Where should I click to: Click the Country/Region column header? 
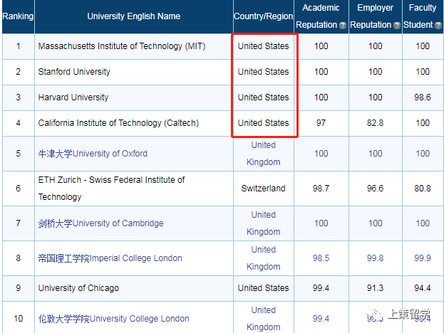(264, 16)
